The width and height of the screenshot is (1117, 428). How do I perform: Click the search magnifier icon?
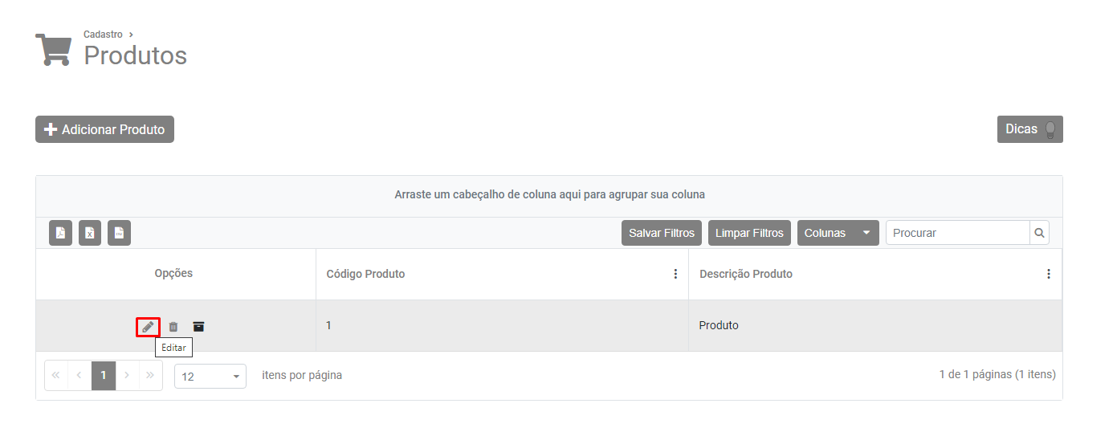pyautogui.click(x=1039, y=233)
